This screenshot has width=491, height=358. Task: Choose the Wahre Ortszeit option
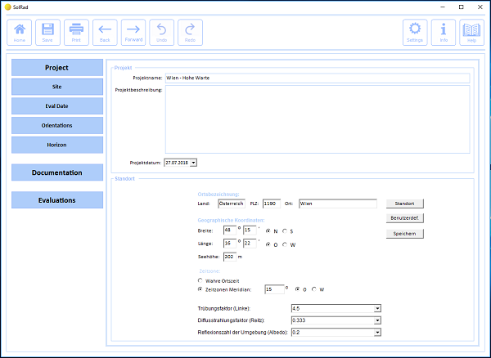coord(201,280)
